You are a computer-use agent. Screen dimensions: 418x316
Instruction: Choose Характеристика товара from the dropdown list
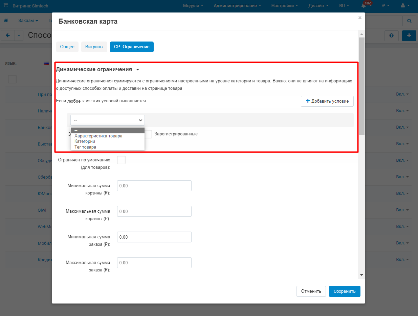pos(108,136)
